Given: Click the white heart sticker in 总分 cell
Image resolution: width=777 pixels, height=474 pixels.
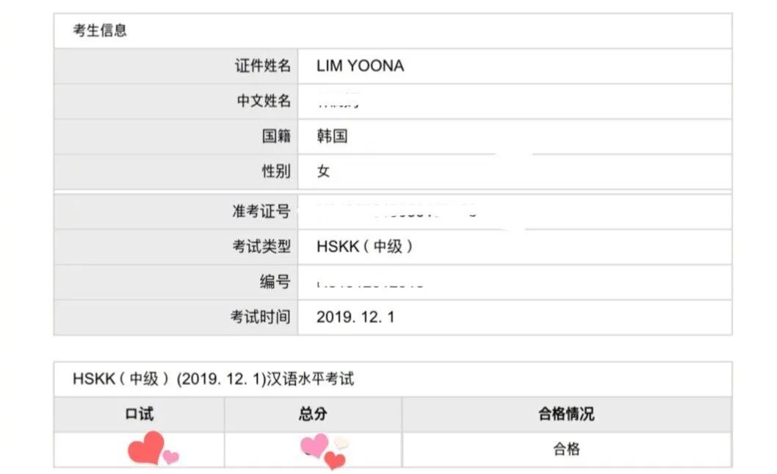Looking at the screenshot, I should 341,442.
